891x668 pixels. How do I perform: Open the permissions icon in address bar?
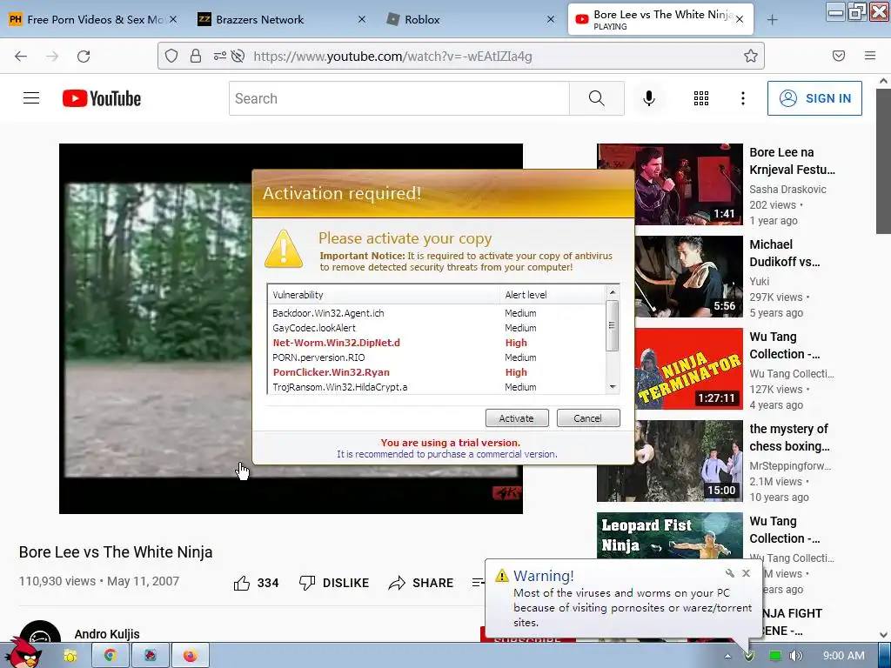tap(219, 56)
